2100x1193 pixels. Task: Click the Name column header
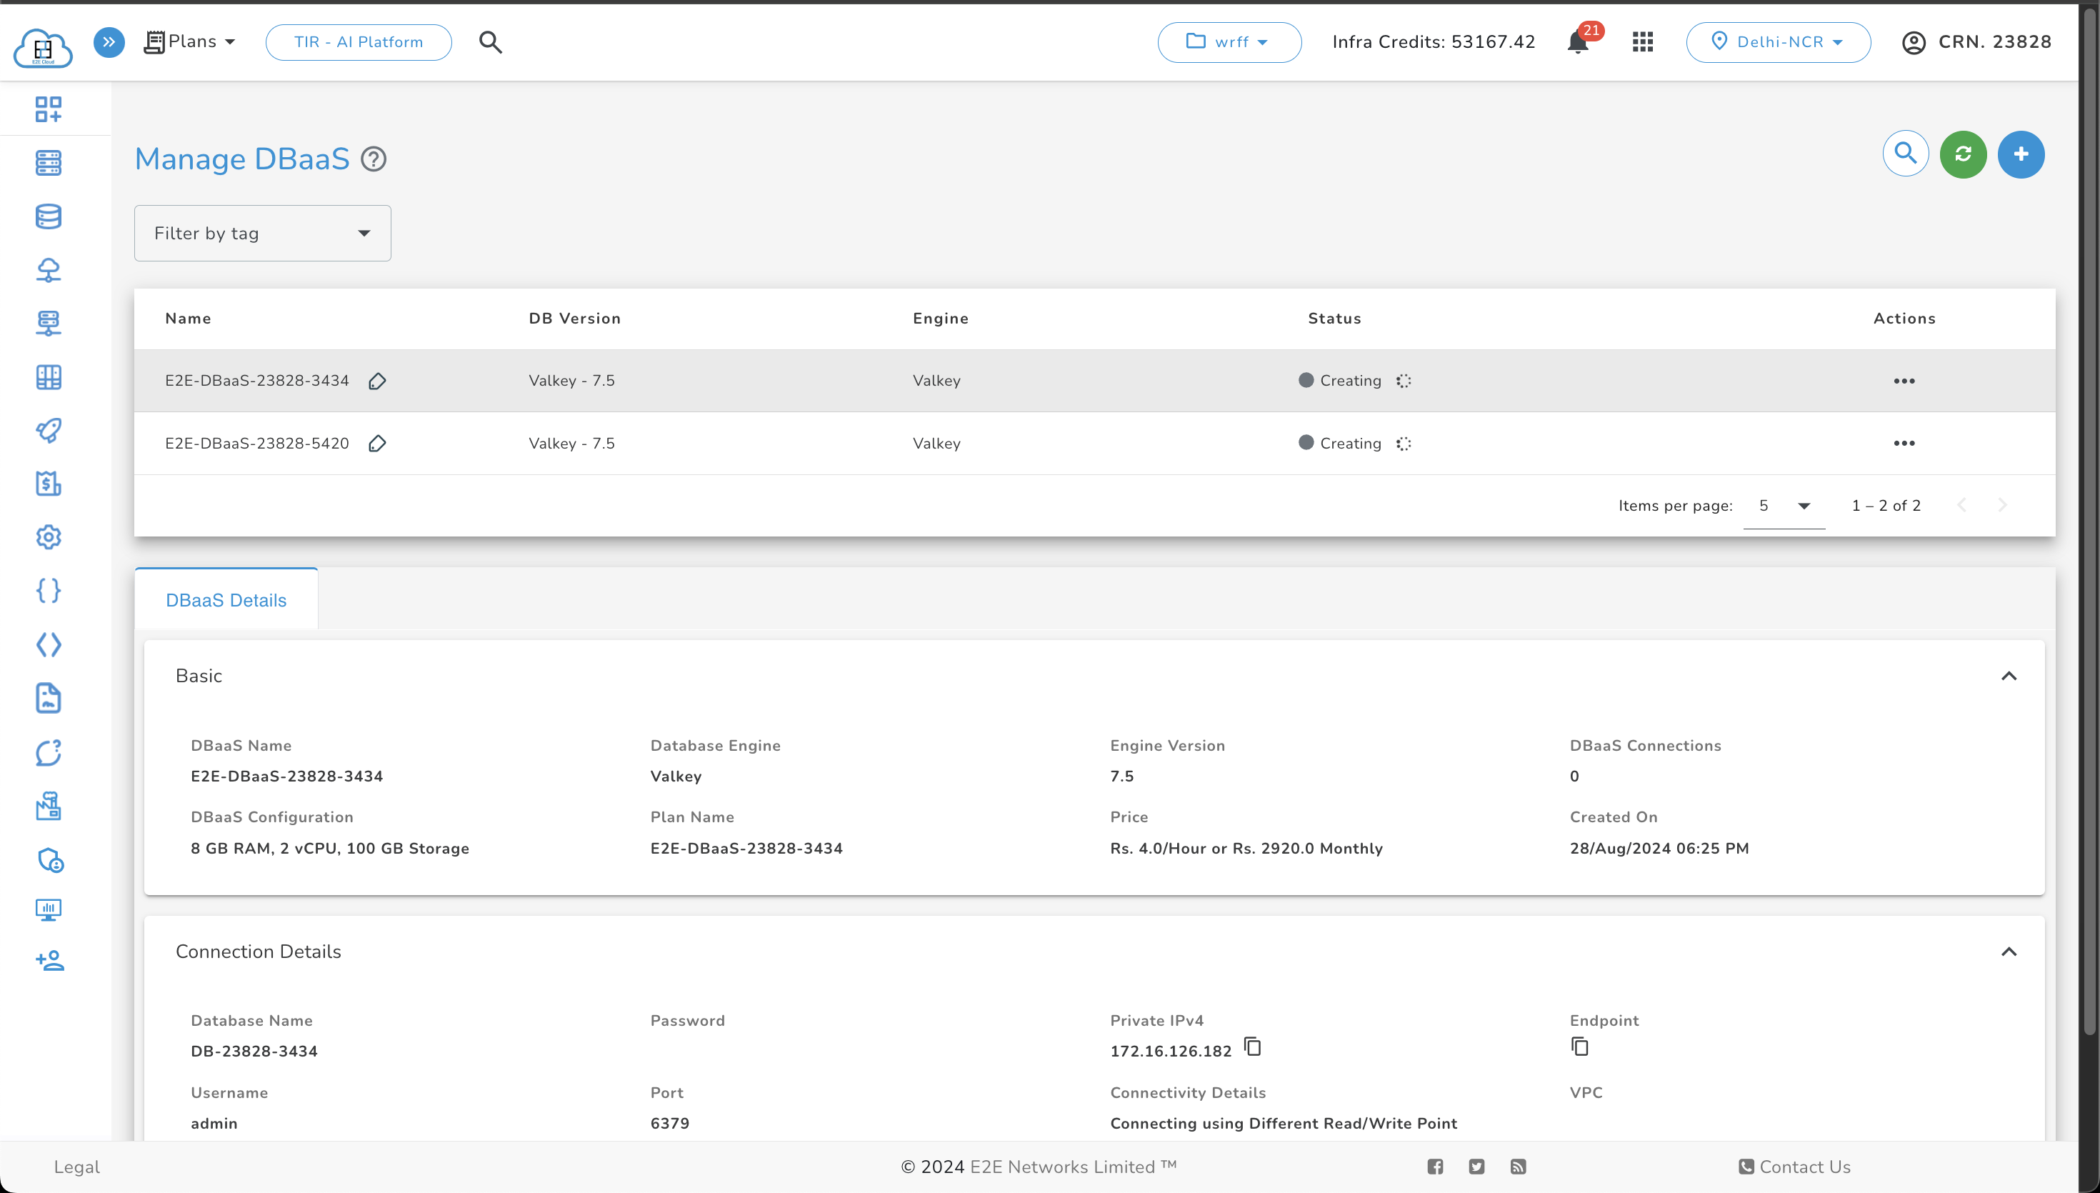point(189,319)
